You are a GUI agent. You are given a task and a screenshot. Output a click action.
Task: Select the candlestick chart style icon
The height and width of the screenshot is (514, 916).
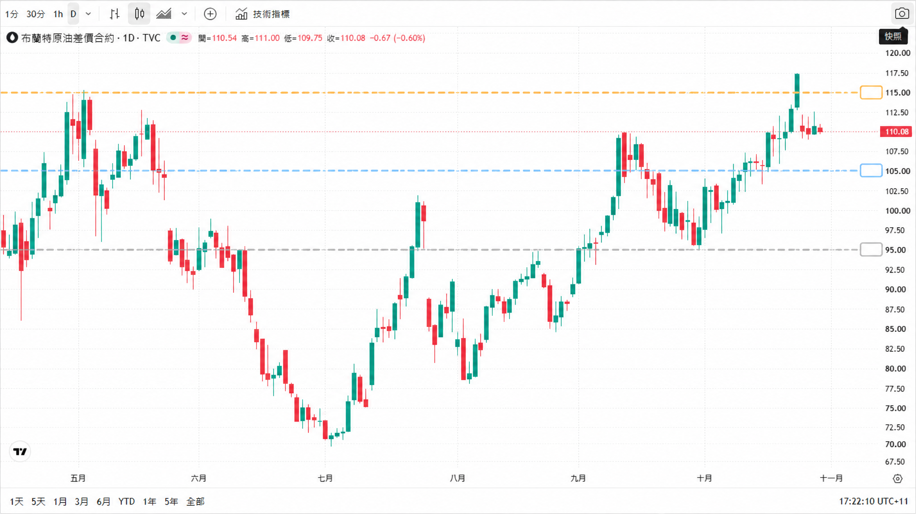coord(139,14)
